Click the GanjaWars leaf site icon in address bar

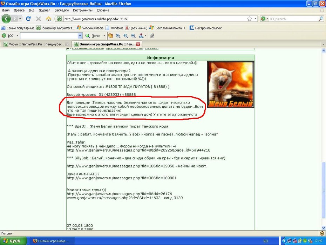click(x=59, y=19)
